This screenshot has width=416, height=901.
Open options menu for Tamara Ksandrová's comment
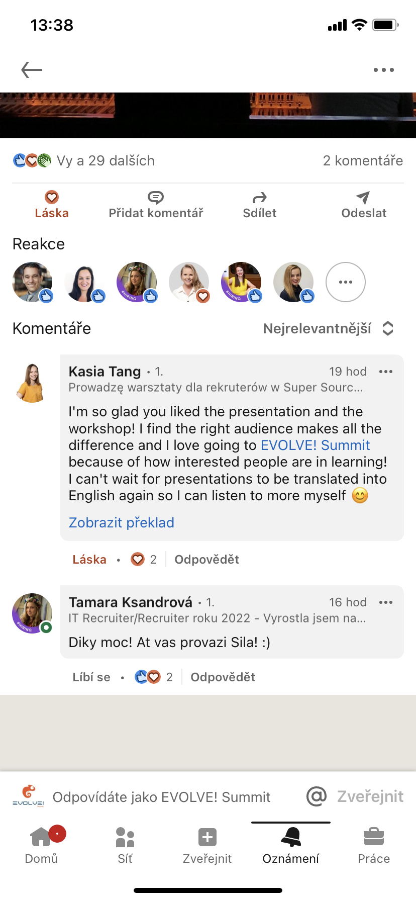(x=386, y=602)
